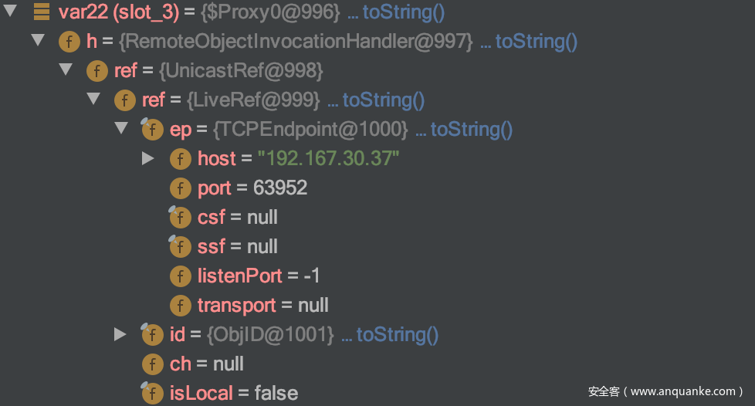Image resolution: width=755 pixels, height=406 pixels.
Task: Click the field icon beside listenPort
Action: click(x=181, y=276)
